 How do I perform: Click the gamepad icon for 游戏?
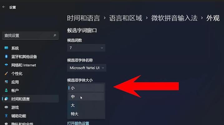[6, 107]
